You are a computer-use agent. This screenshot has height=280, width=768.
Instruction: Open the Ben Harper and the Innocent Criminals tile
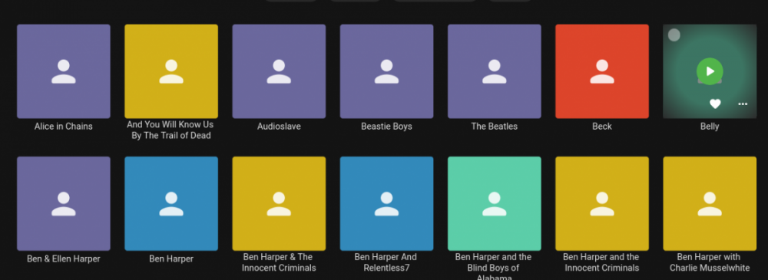coord(602,203)
